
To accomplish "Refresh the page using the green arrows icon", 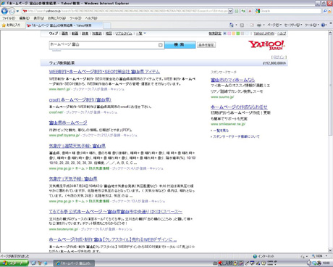I will (x=243, y=11).
